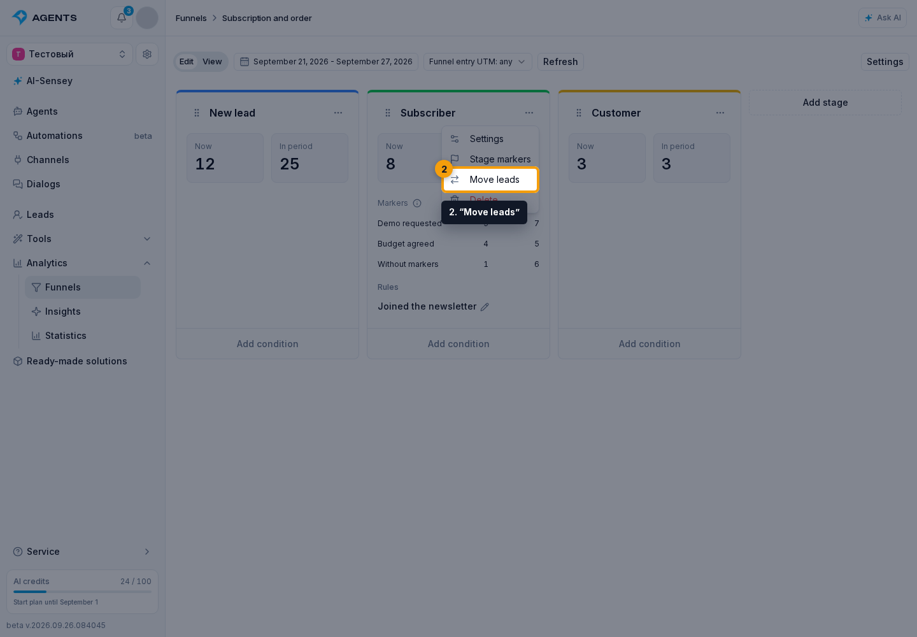Choose Stage markers in the stage menu
Image resolution: width=917 pixels, height=637 pixels.
click(490, 159)
